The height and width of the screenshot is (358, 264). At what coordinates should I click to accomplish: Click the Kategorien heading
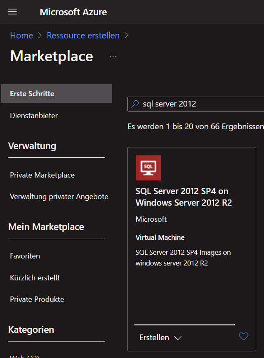click(31, 330)
